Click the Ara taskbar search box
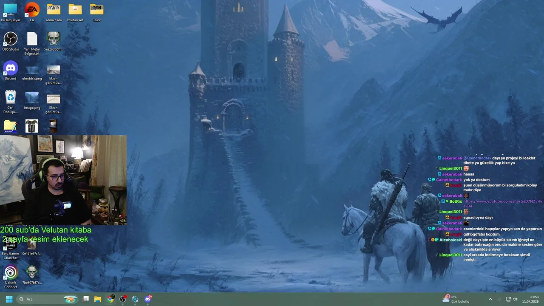The width and height of the screenshot is (544, 306). click(x=48, y=299)
